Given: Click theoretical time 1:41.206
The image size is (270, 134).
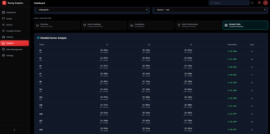Looking at the screenshot, I should tap(232, 59).
